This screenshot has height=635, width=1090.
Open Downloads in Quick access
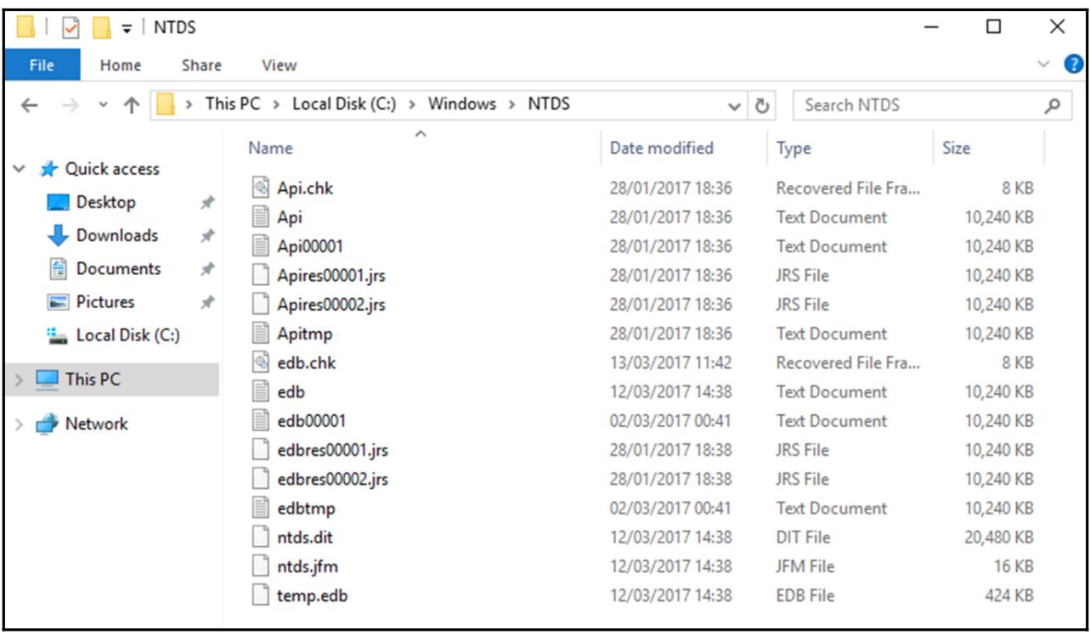point(116,235)
